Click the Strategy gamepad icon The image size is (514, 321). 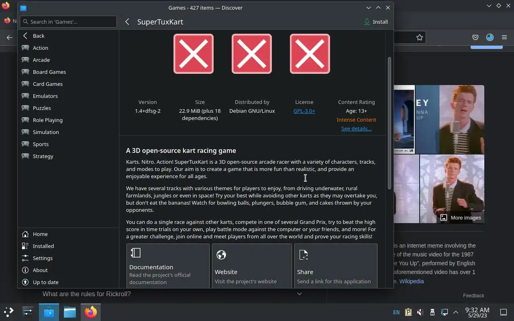point(25,156)
